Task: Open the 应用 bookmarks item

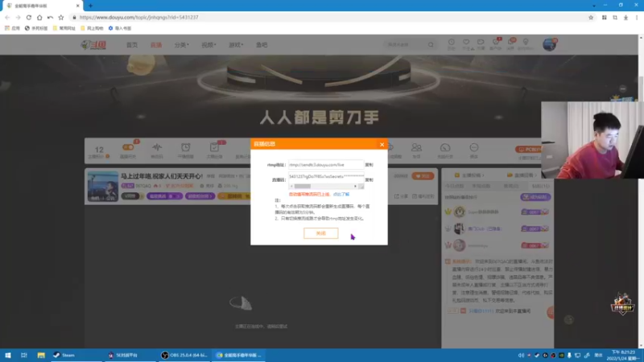Action: (12, 28)
